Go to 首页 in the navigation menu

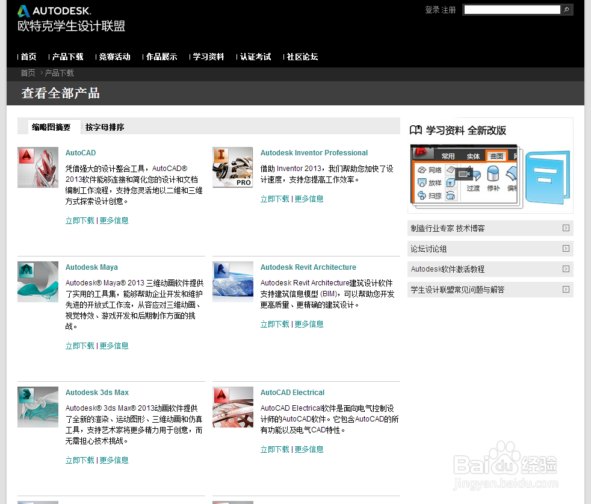pos(29,57)
